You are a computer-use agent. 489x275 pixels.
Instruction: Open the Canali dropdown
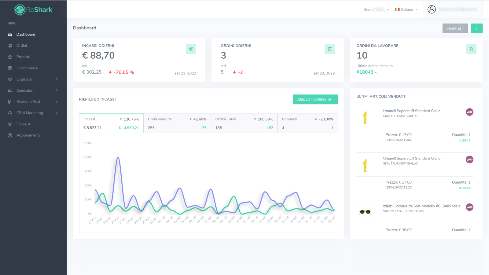point(455,28)
